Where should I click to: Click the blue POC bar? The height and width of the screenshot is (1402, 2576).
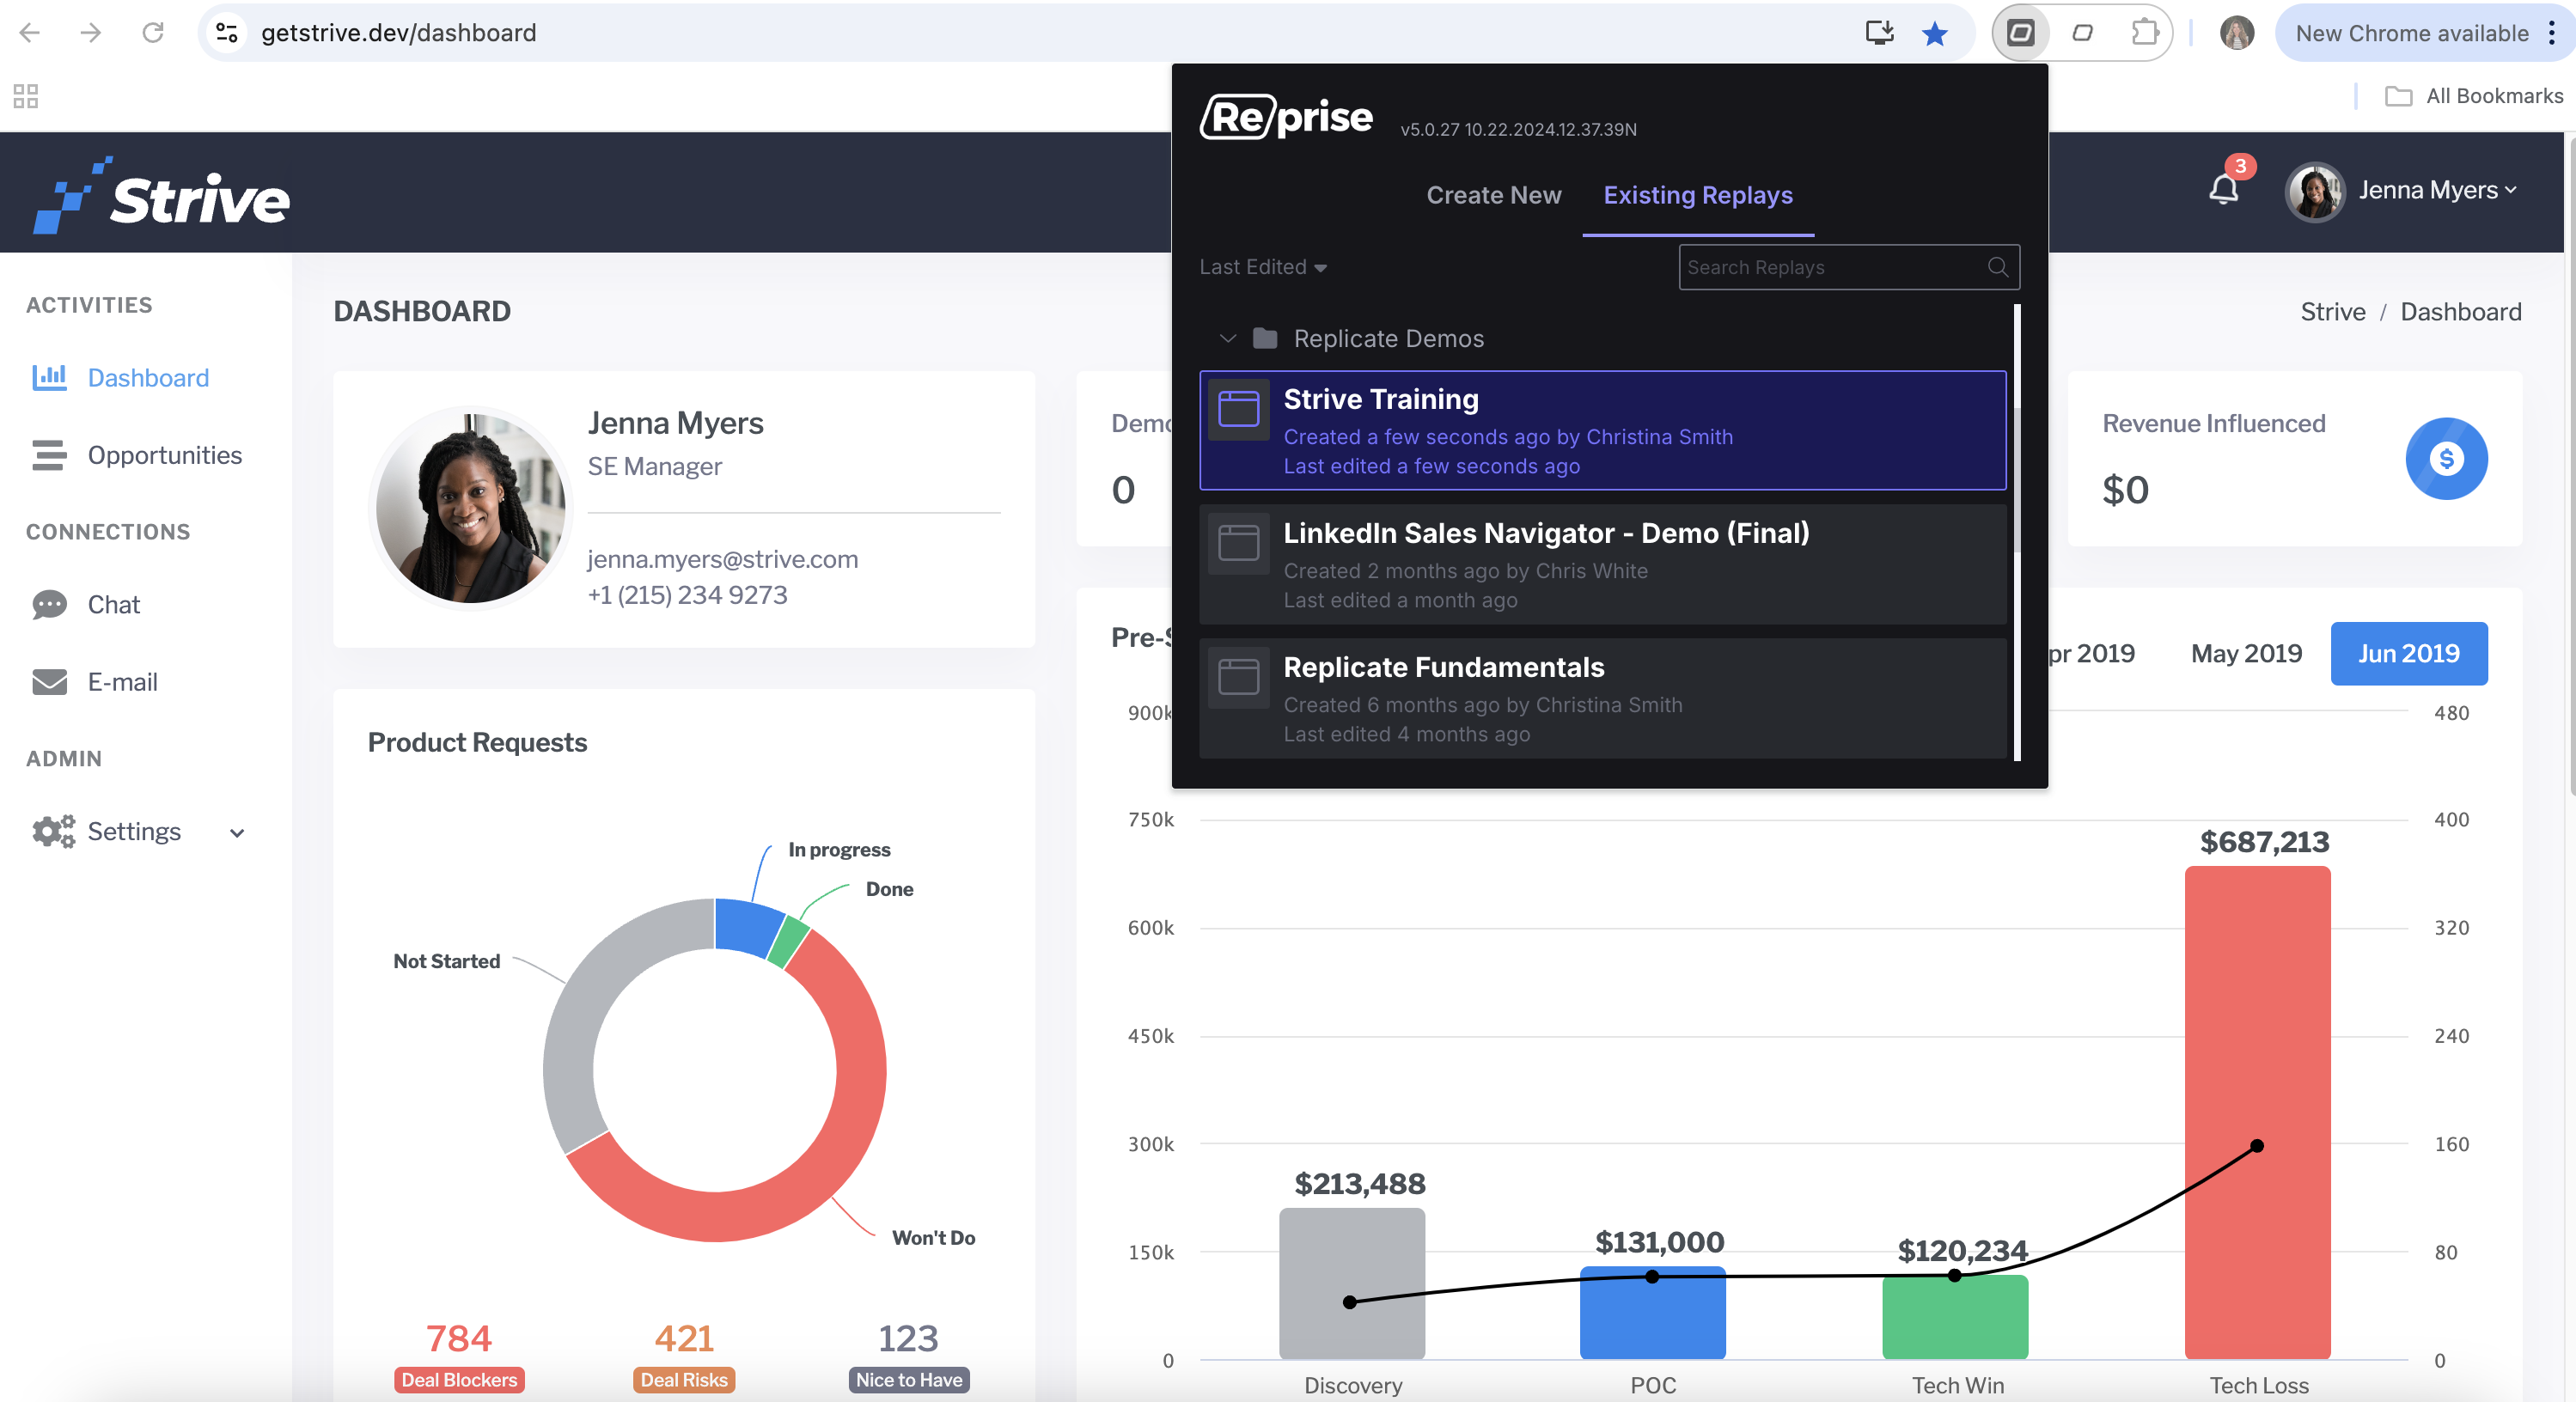click(1652, 1313)
